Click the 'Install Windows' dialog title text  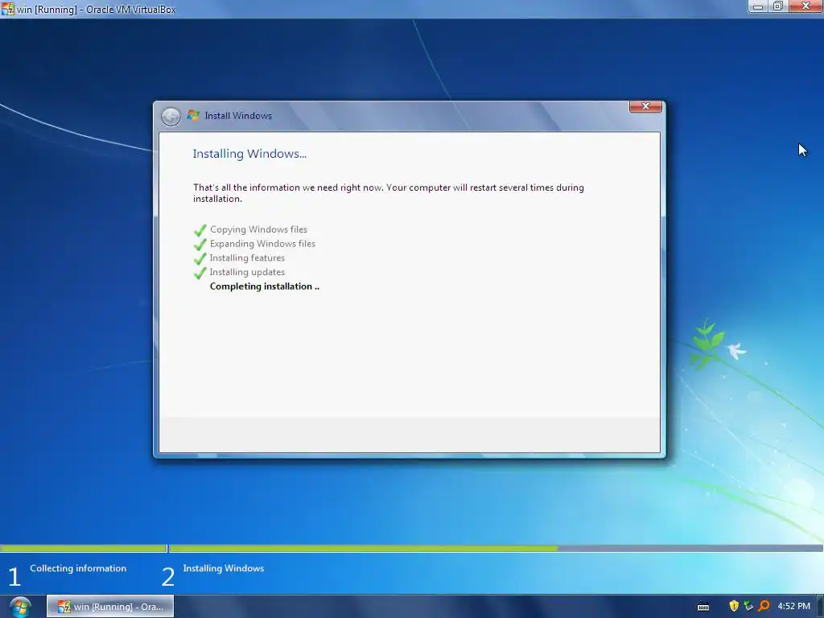(x=238, y=116)
